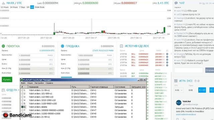Click the ОРДЕРА section icon

click(x=3, y=90)
